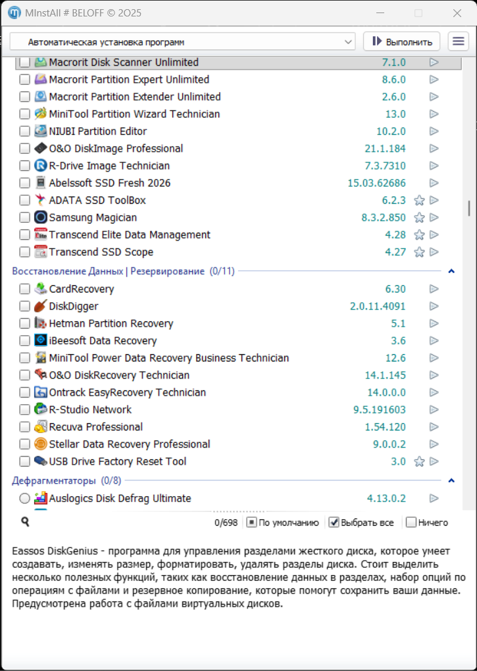Screen dimensions: 477x671
Task: Click the Samsung Magician app icon
Action: point(41,218)
